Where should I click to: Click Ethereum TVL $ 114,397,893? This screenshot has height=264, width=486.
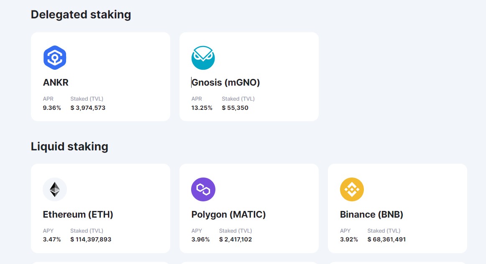tap(91, 239)
